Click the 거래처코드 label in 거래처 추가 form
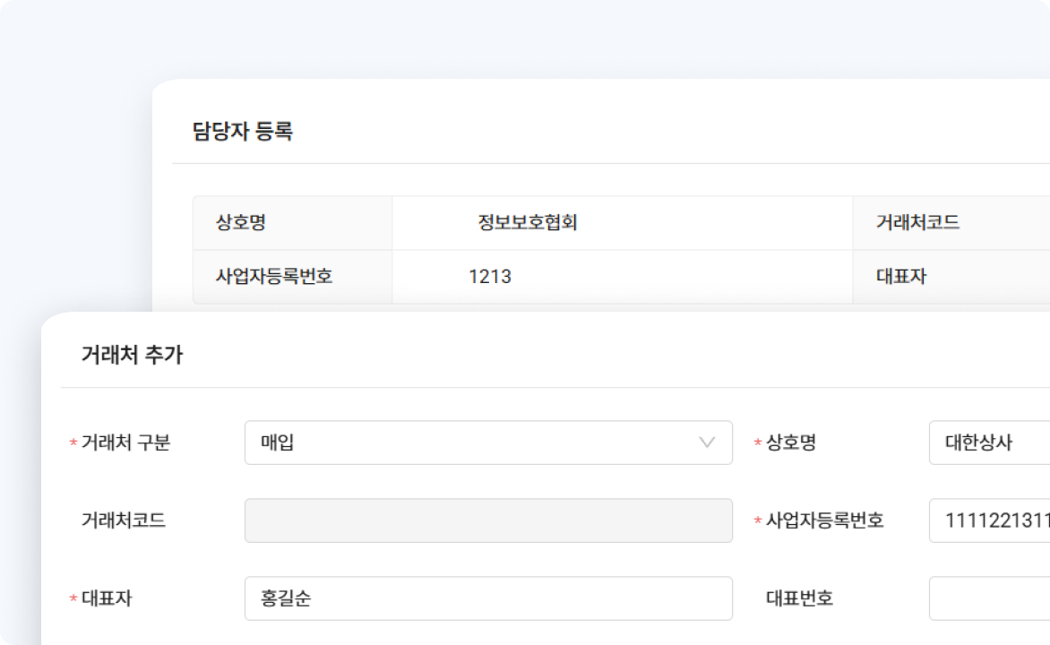 click(x=124, y=520)
